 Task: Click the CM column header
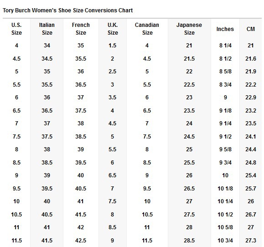(x=251, y=29)
